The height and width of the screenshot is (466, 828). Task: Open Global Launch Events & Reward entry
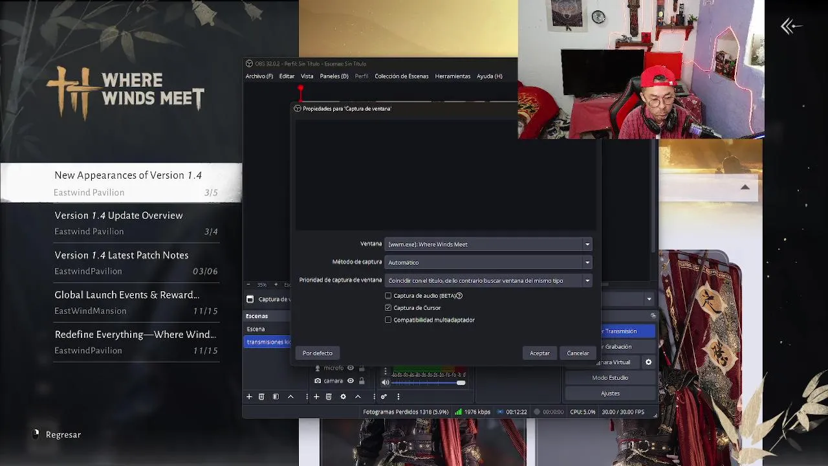[x=136, y=302]
